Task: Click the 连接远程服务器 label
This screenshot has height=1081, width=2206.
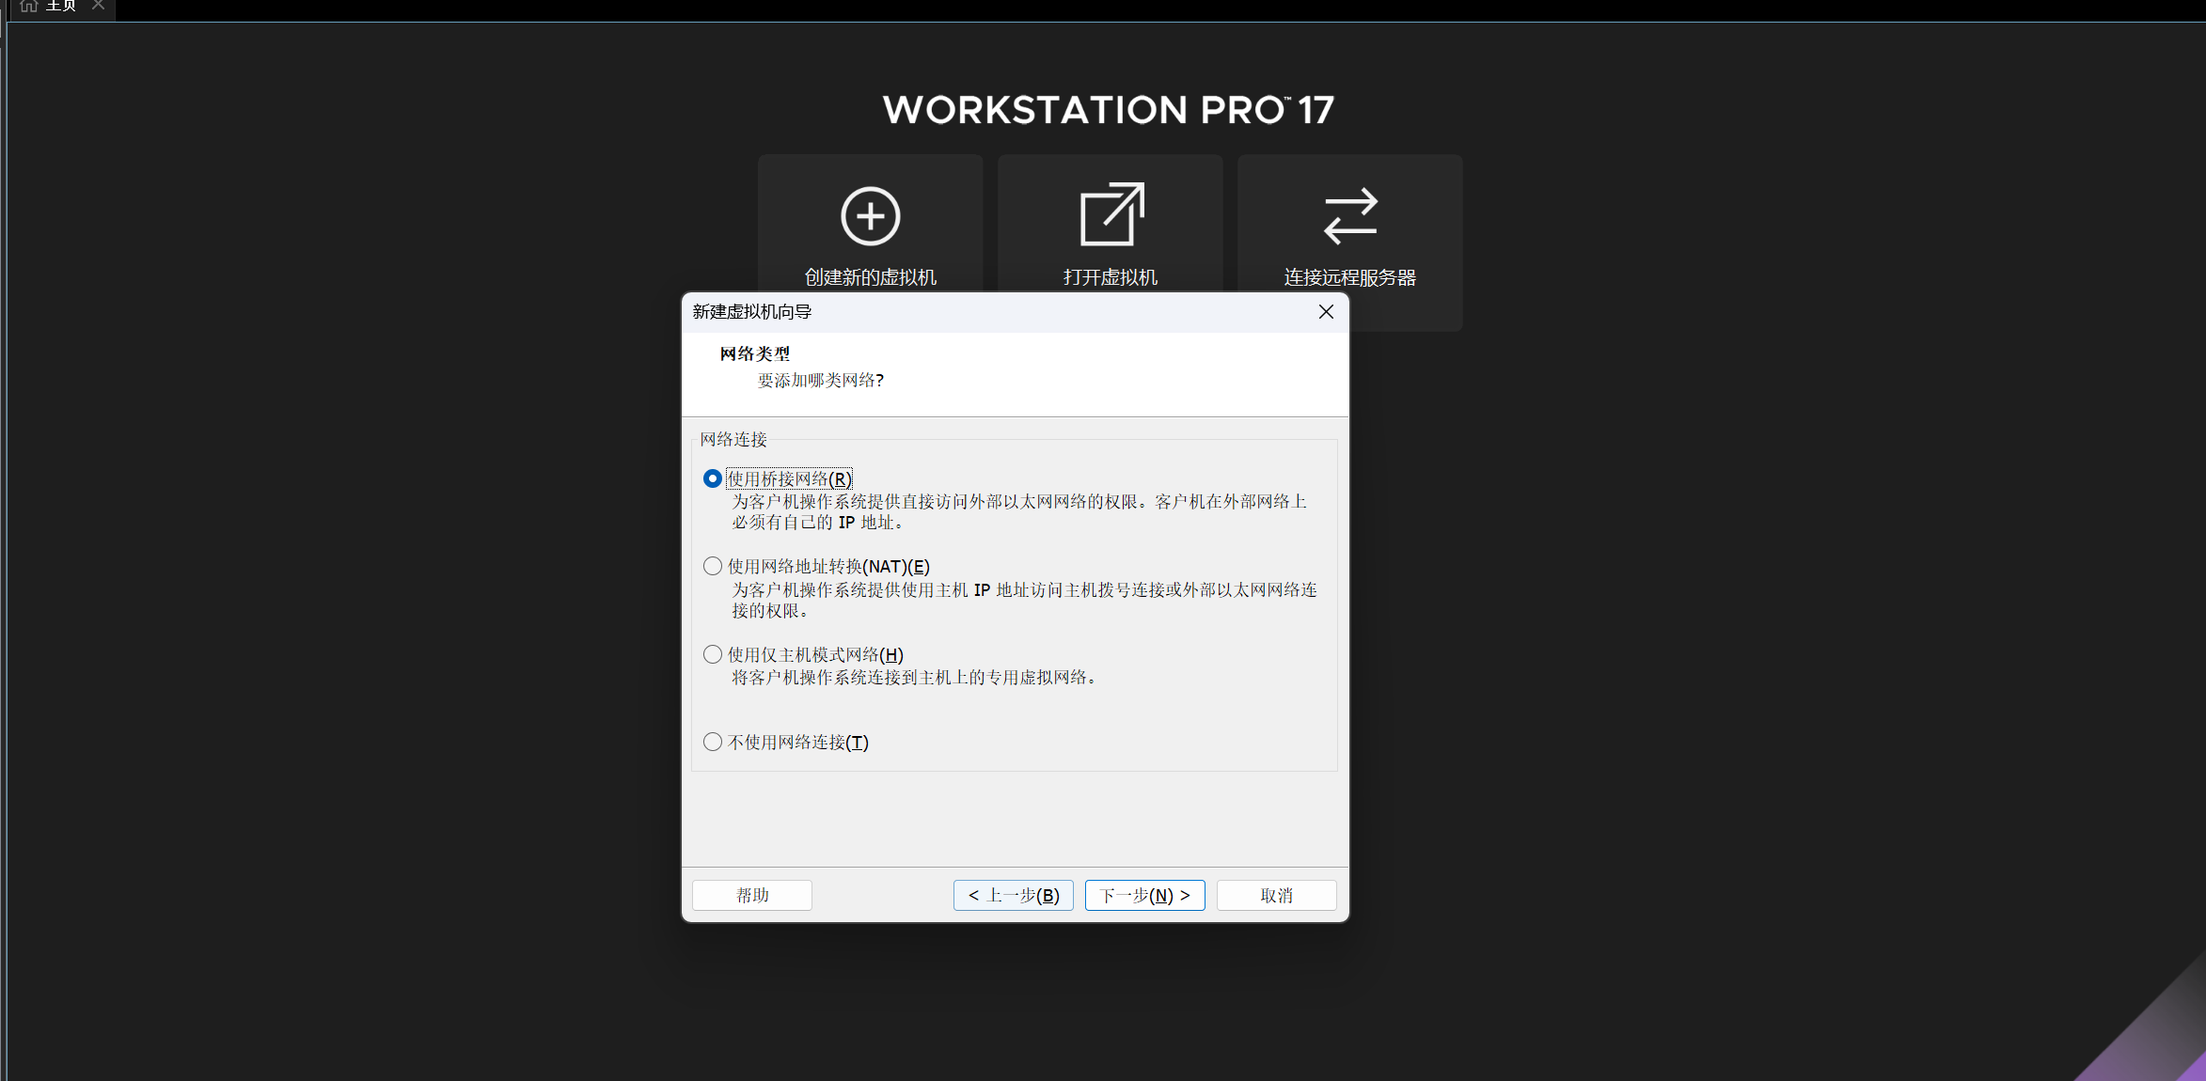Action: click(1350, 277)
